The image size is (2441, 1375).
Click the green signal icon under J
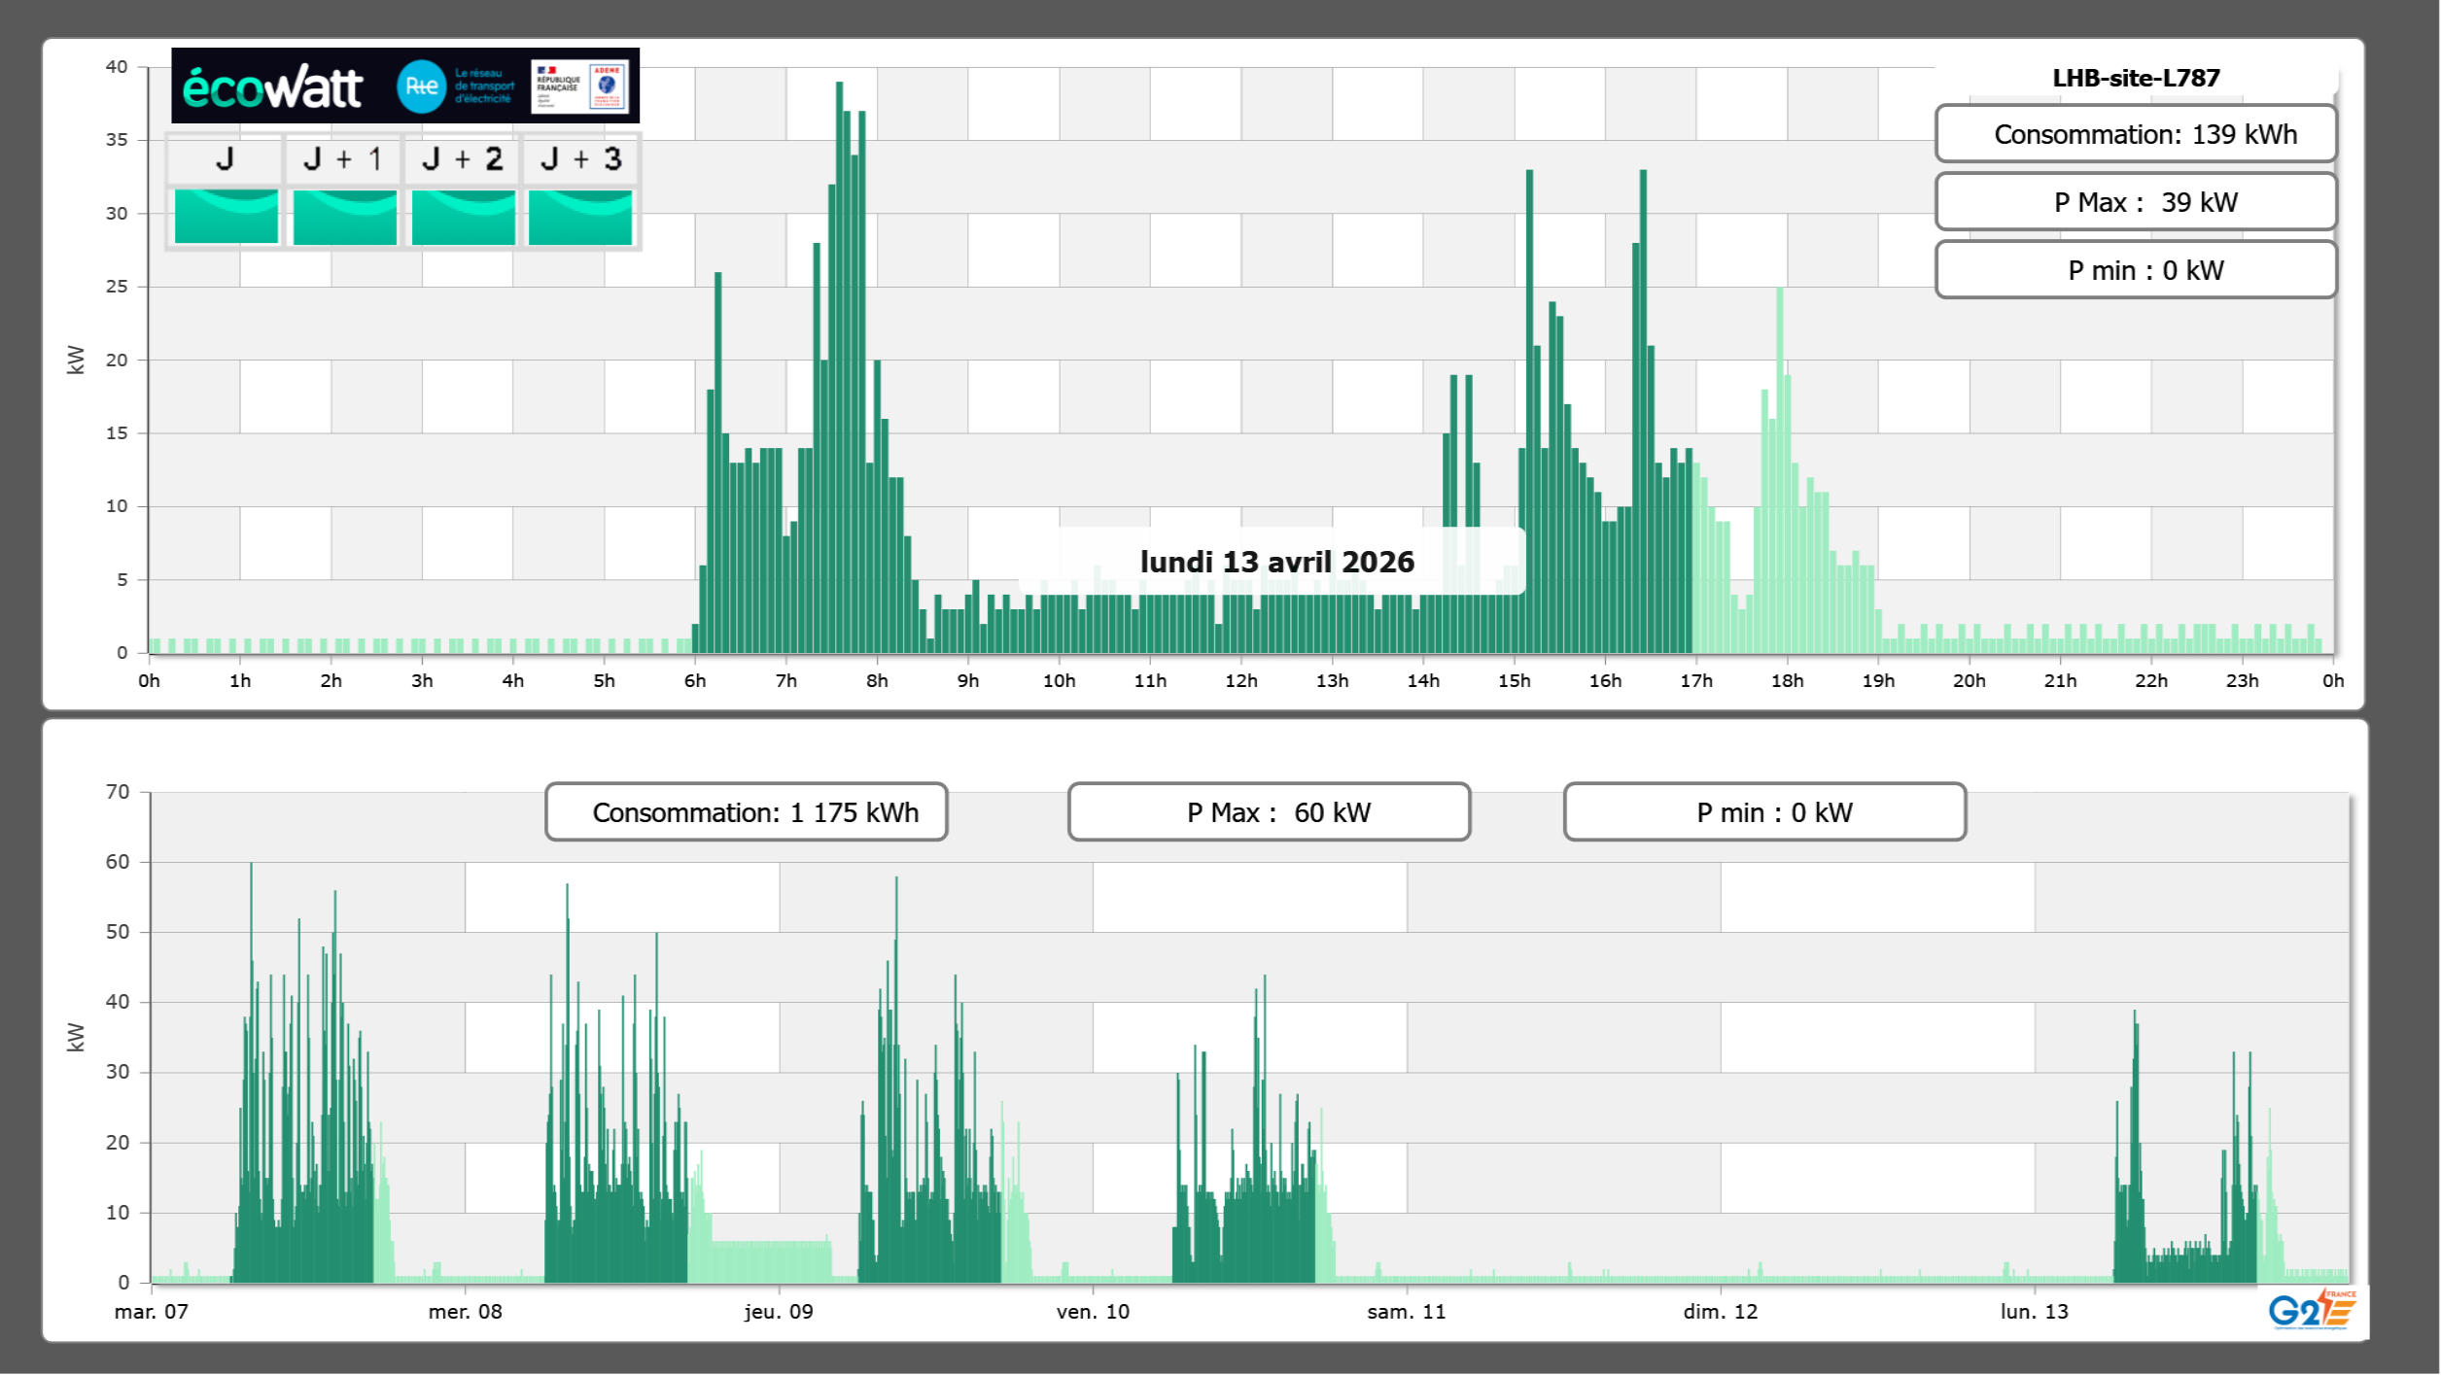[226, 217]
